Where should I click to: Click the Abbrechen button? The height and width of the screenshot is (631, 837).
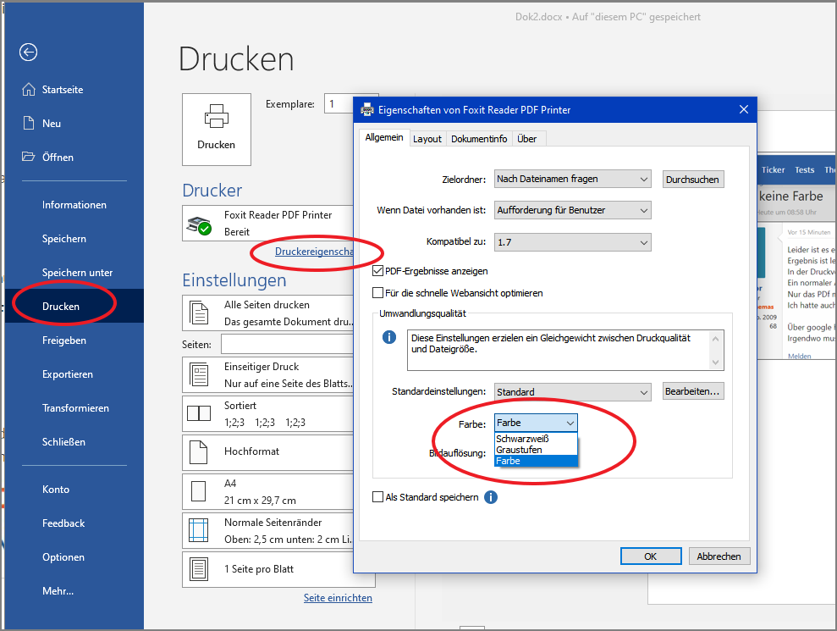tap(719, 556)
